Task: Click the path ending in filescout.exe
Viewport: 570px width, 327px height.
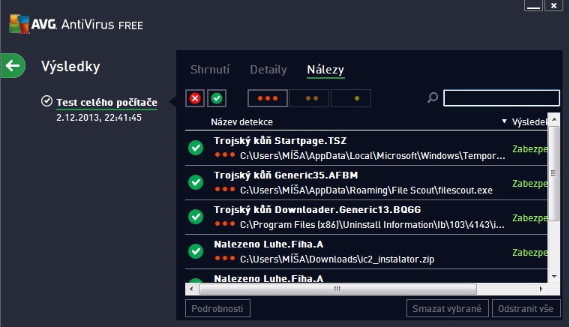Action: click(367, 190)
